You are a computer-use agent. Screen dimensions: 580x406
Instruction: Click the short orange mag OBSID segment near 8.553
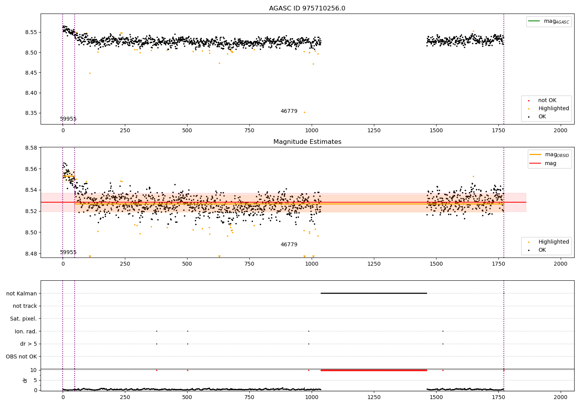[x=69, y=176]
